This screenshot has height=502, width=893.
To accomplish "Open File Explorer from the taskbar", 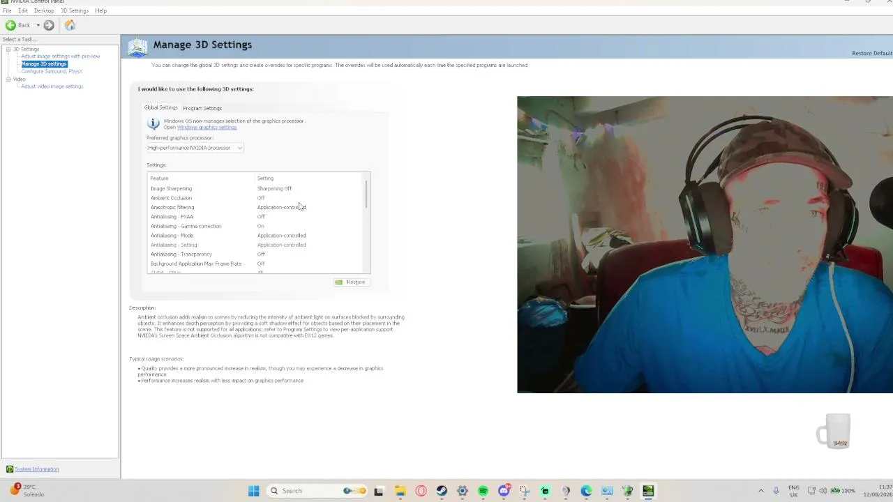I will tap(400, 491).
